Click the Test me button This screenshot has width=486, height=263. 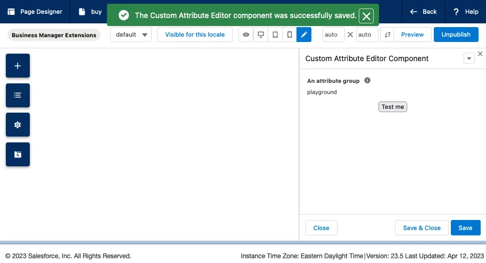tap(393, 107)
